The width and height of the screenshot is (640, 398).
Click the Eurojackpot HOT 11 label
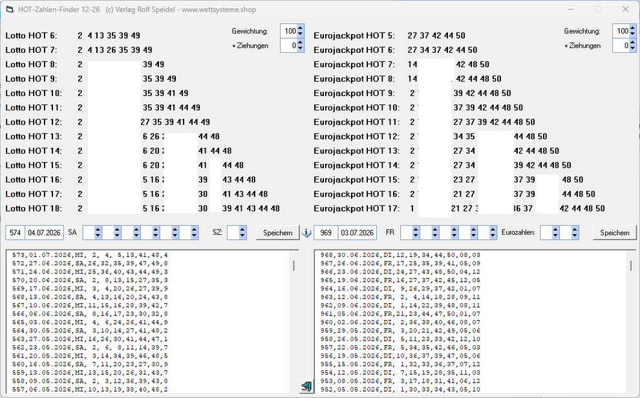coord(357,122)
